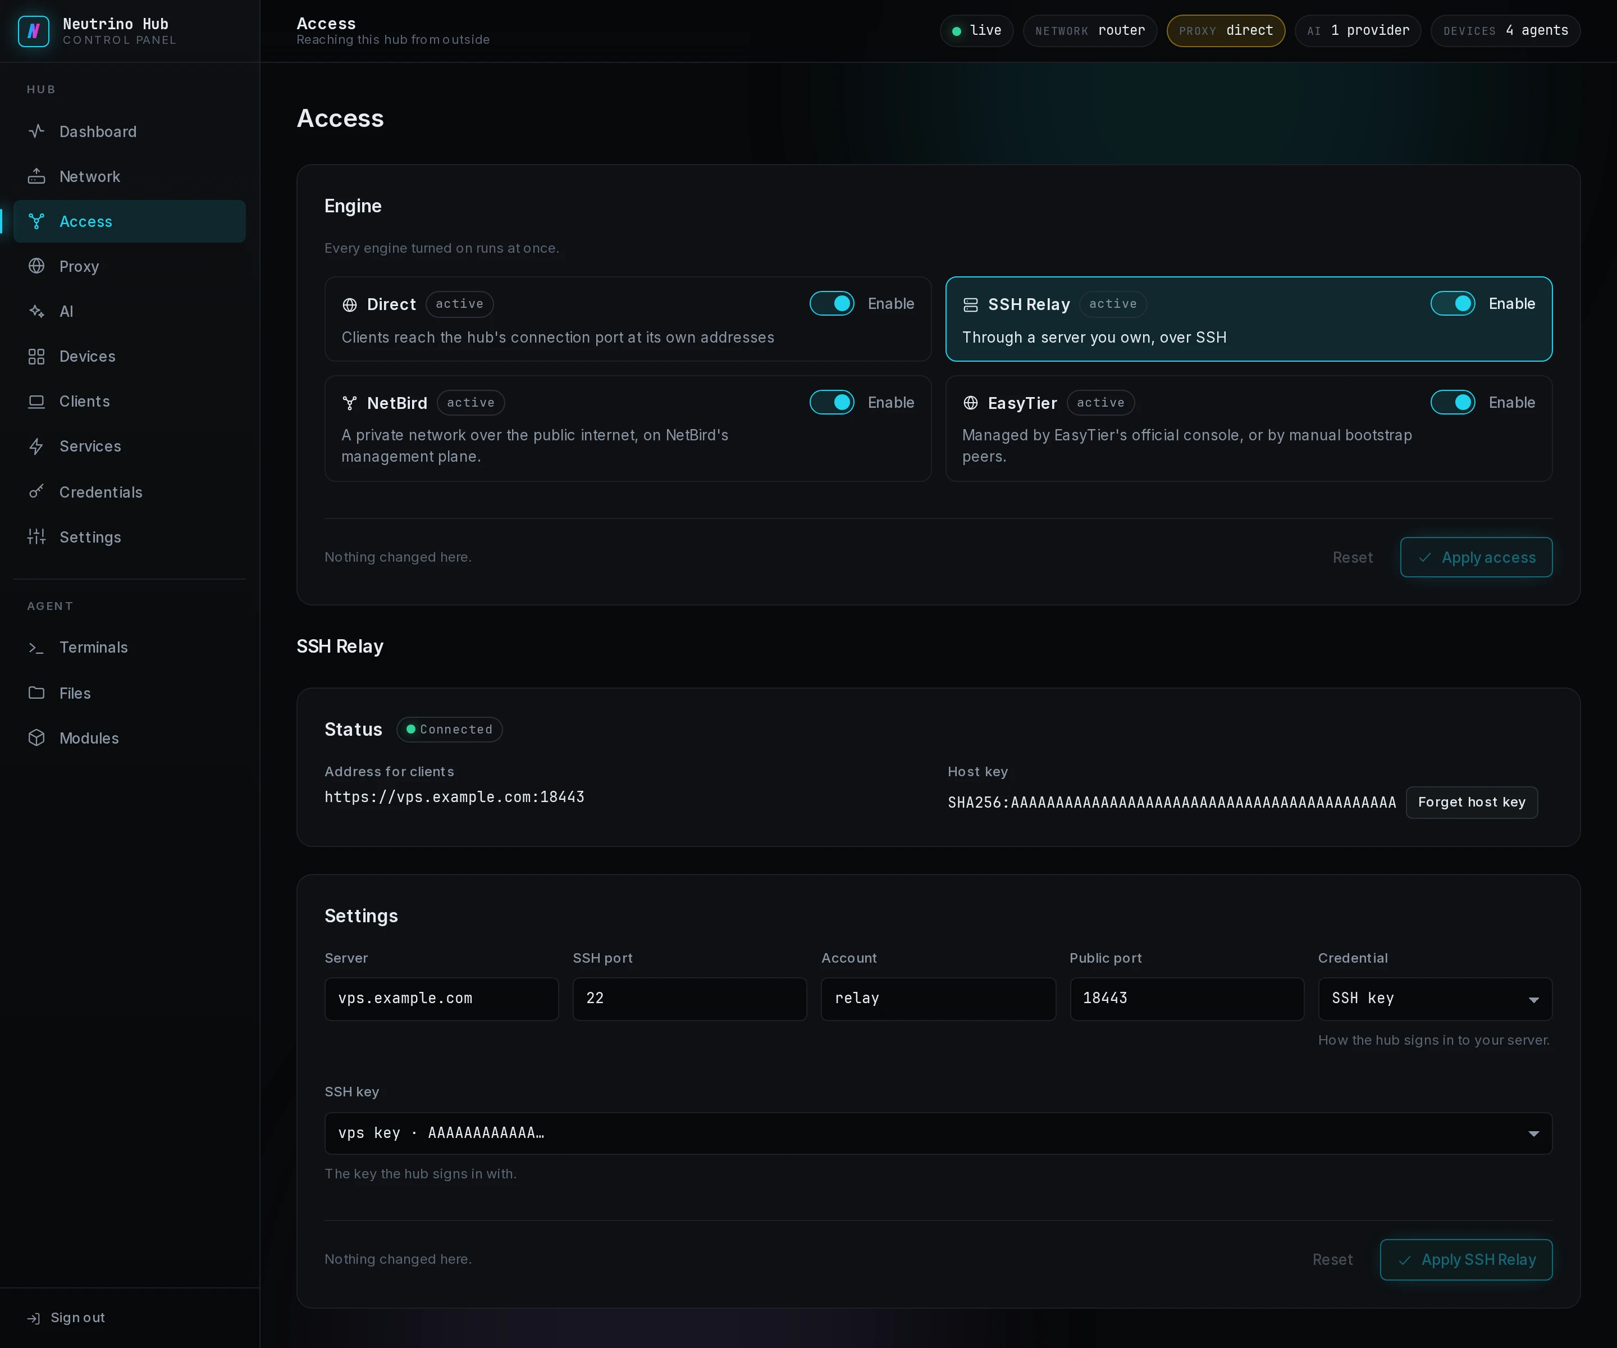Click the EasyTier globe icon in engine card
Screen dimensions: 1617x1348
pyautogui.click(x=970, y=403)
